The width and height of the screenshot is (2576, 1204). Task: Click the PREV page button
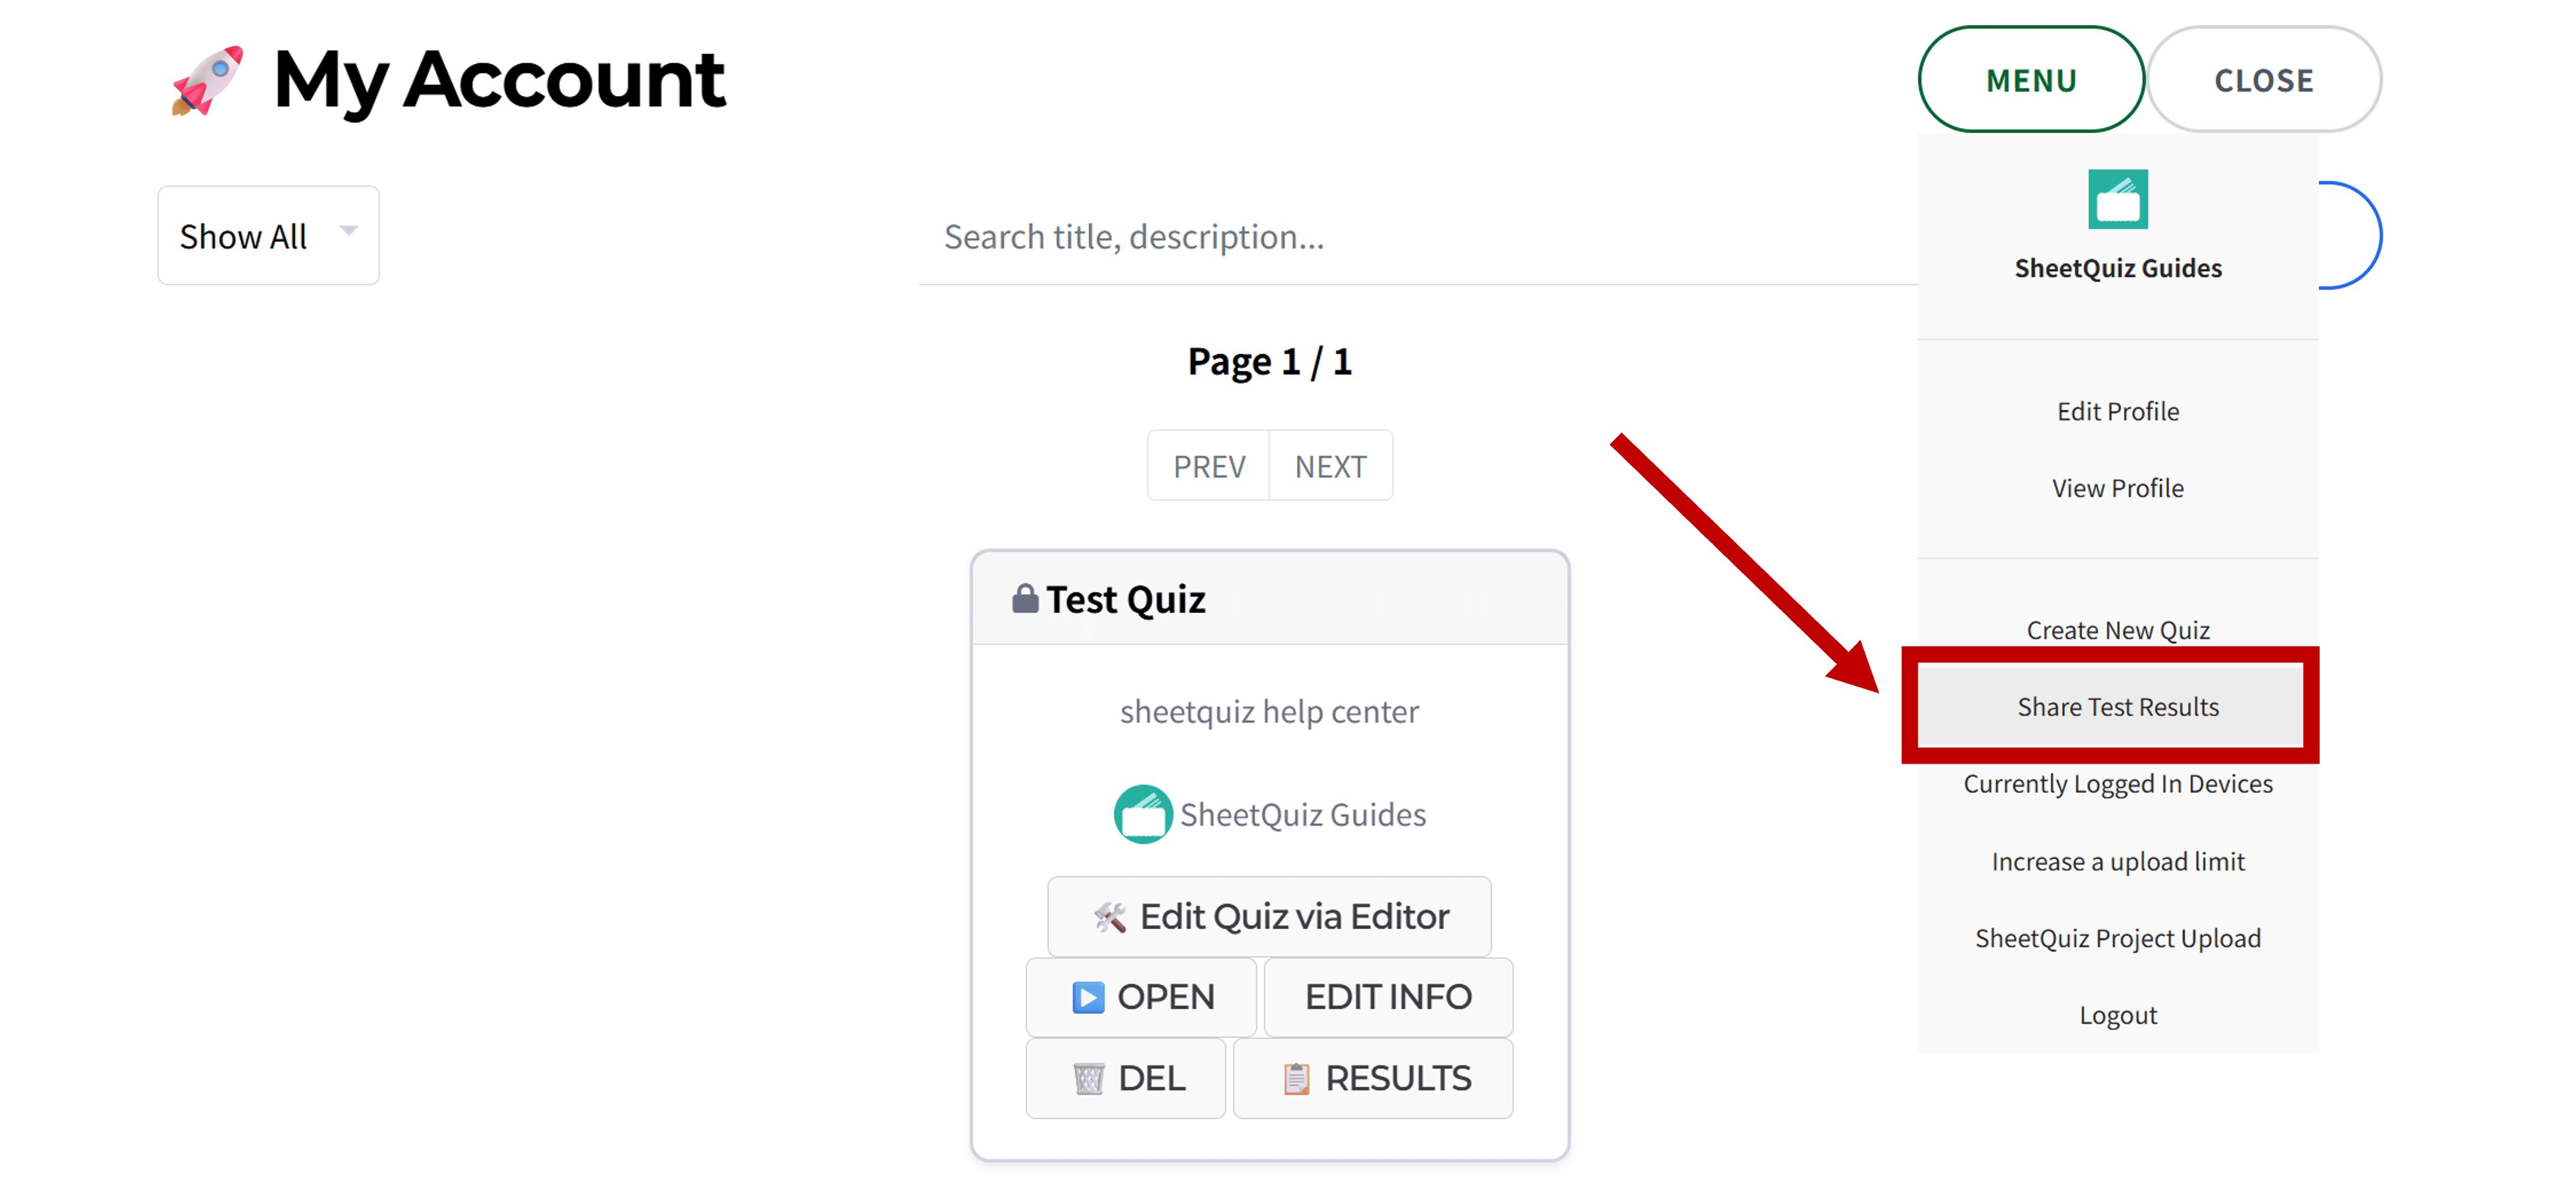(x=1208, y=466)
